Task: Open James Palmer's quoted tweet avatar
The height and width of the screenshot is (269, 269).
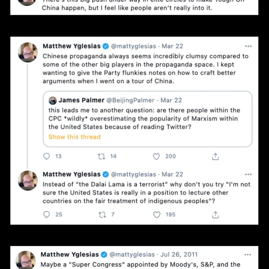Action: pyautogui.click(x=52, y=100)
